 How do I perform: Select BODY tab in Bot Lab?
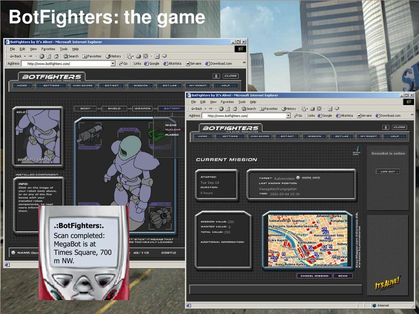pos(85,109)
